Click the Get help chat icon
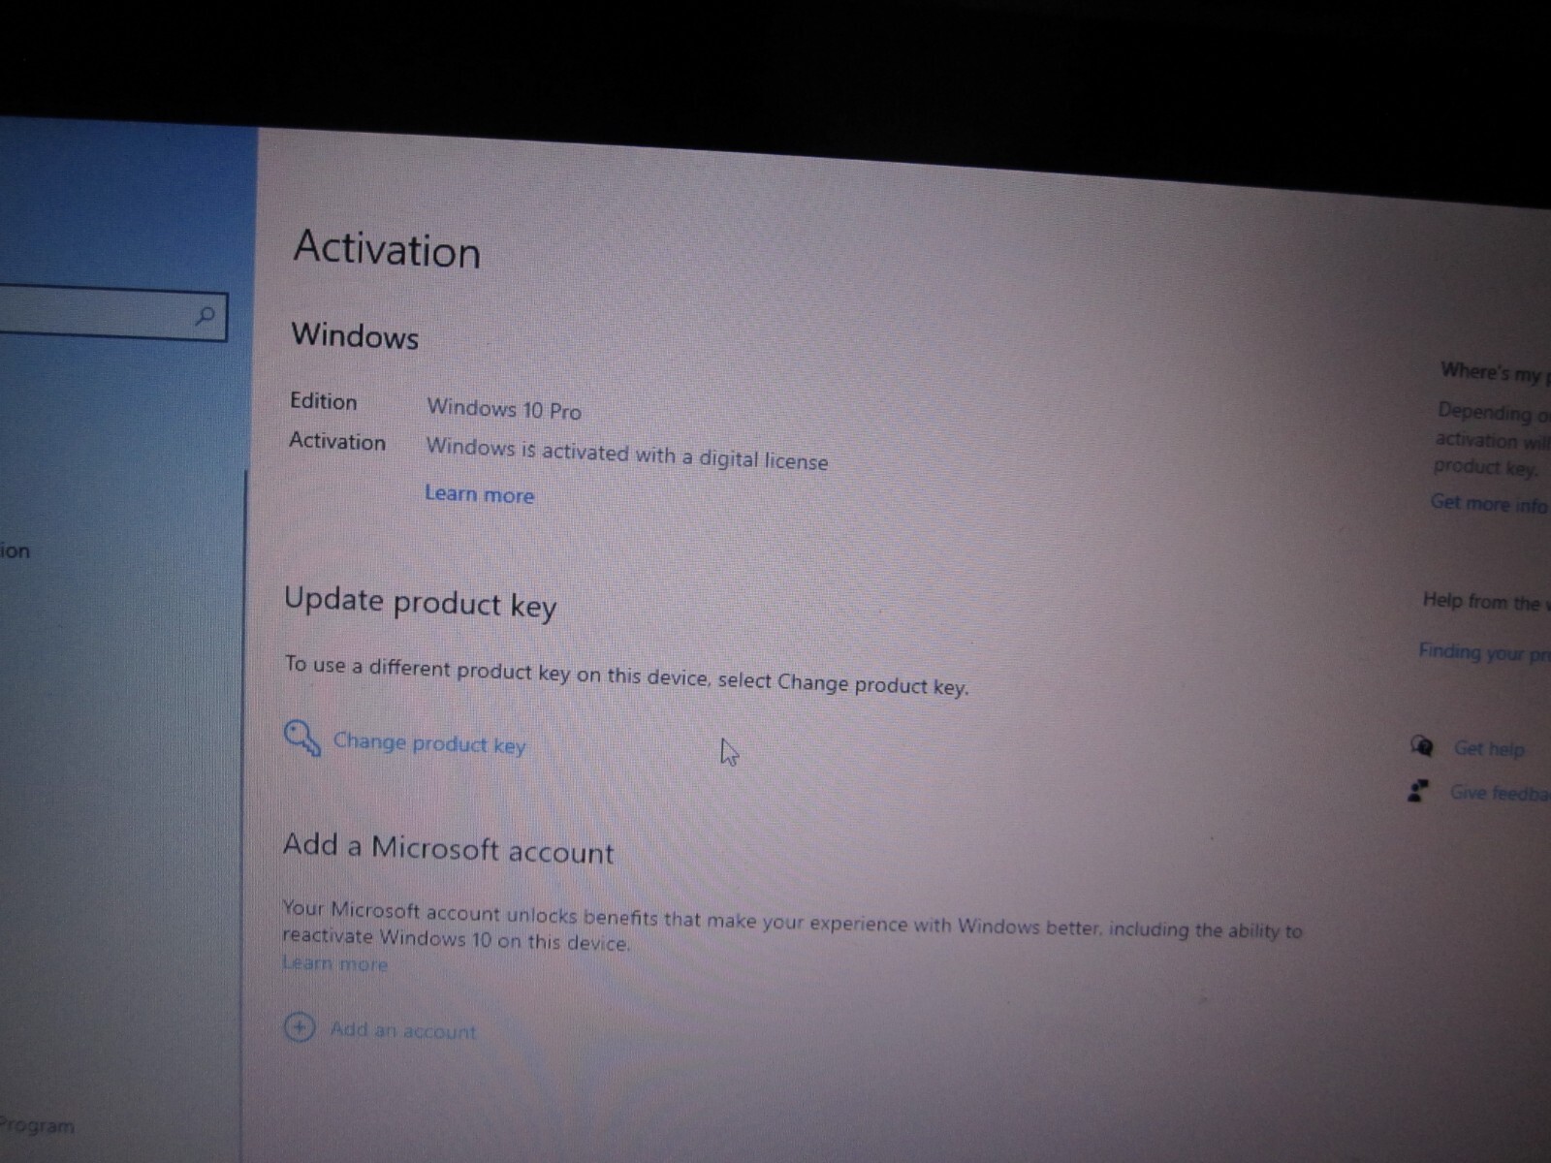The image size is (1551, 1163). point(1422,745)
